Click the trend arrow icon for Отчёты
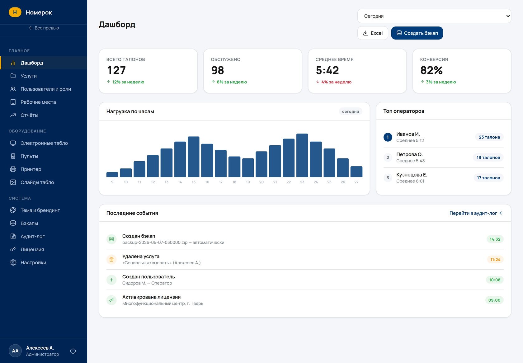The height and width of the screenshot is (363, 523). click(13, 115)
